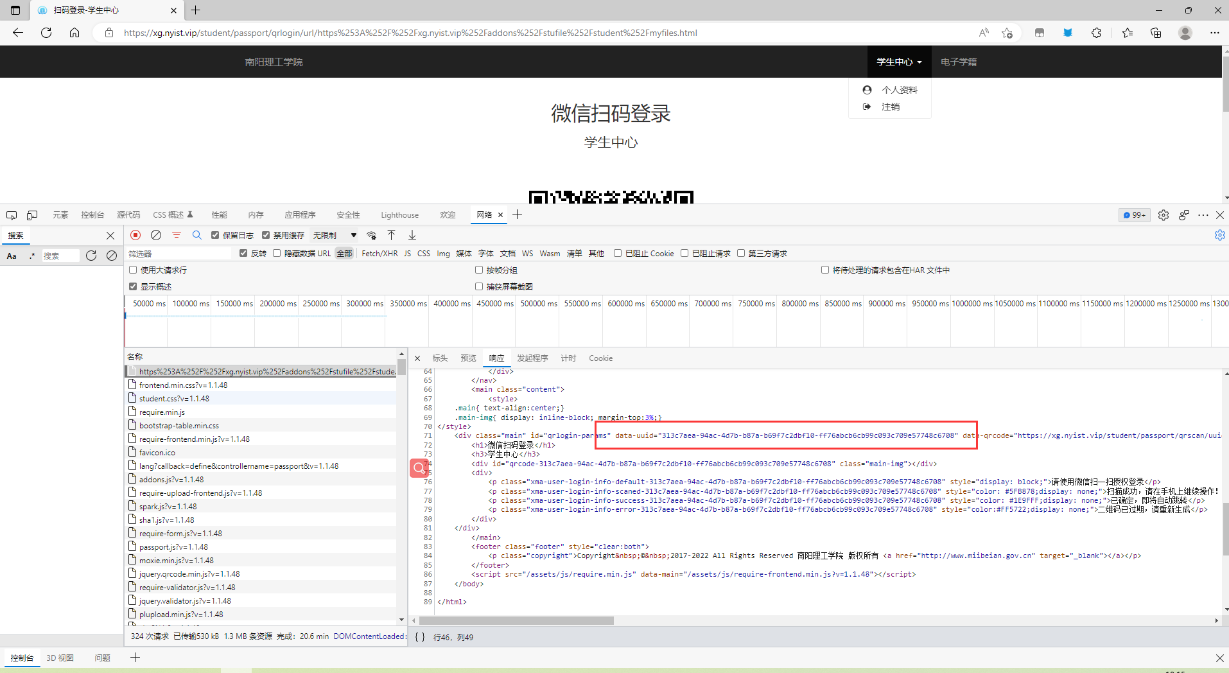Add a new DevTools tab with plus
The width and height of the screenshot is (1229, 673).
pos(517,214)
